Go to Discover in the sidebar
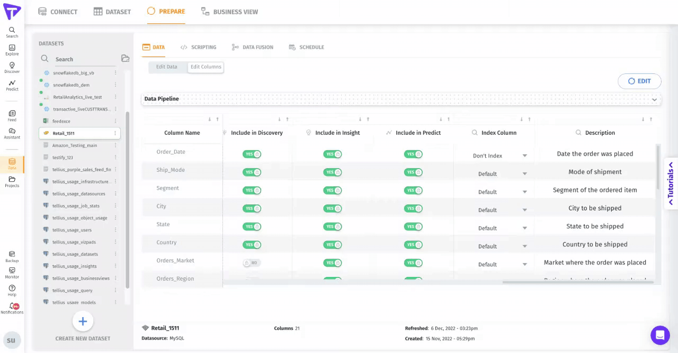The width and height of the screenshot is (678, 353). click(x=12, y=68)
